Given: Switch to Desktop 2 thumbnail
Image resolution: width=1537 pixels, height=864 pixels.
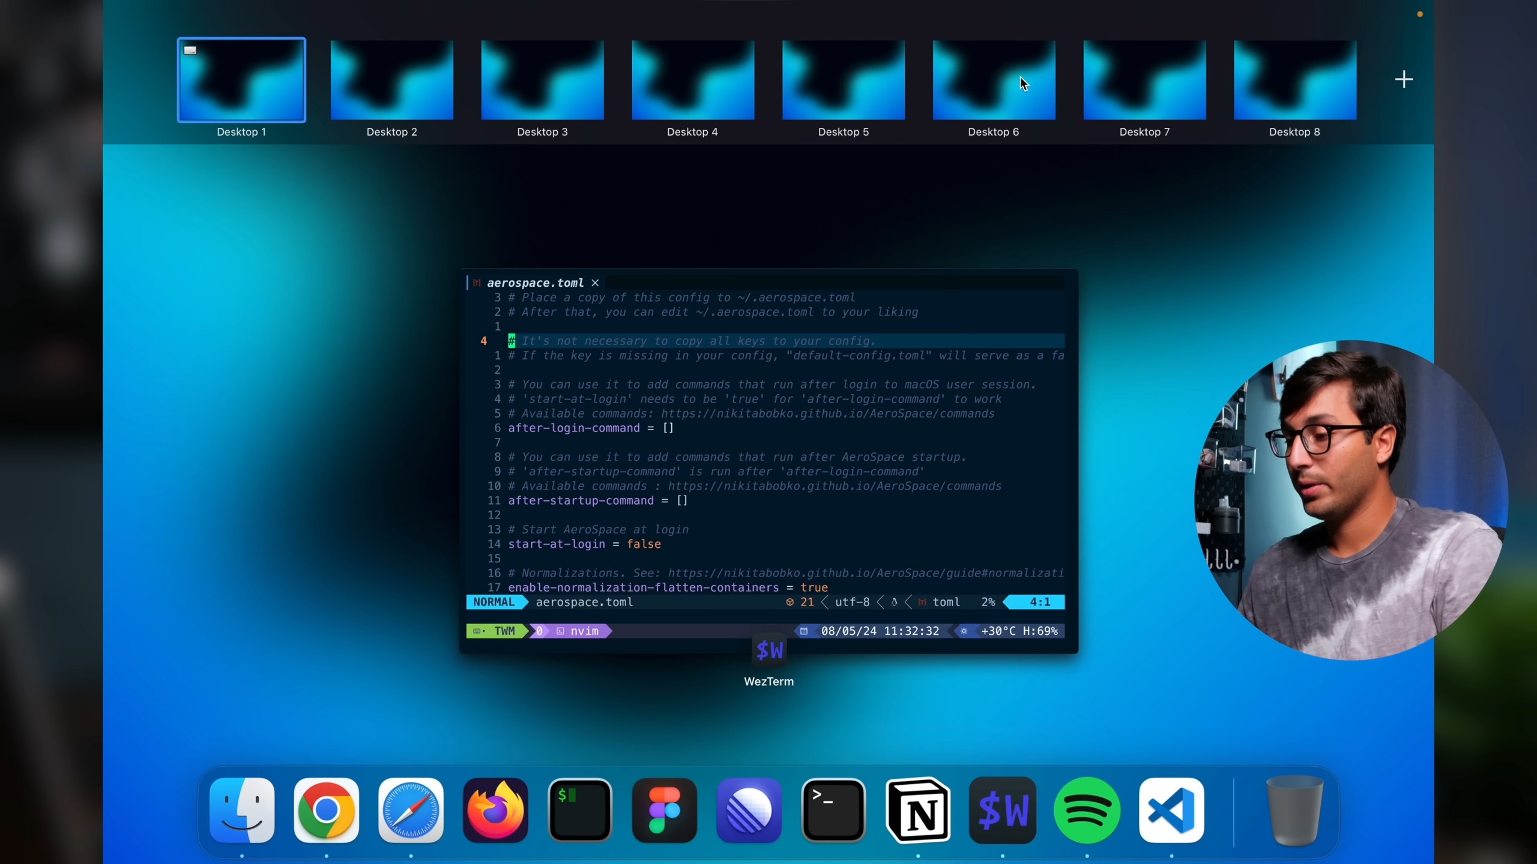Looking at the screenshot, I should coord(392,80).
